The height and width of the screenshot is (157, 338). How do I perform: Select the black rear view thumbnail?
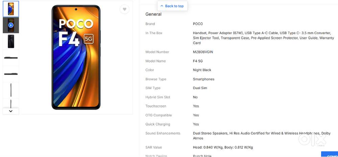point(11,41)
